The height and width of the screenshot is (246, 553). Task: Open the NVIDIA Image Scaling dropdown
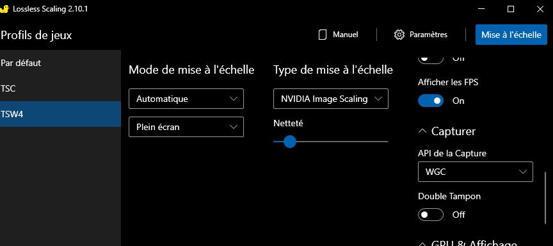point(331,99)
